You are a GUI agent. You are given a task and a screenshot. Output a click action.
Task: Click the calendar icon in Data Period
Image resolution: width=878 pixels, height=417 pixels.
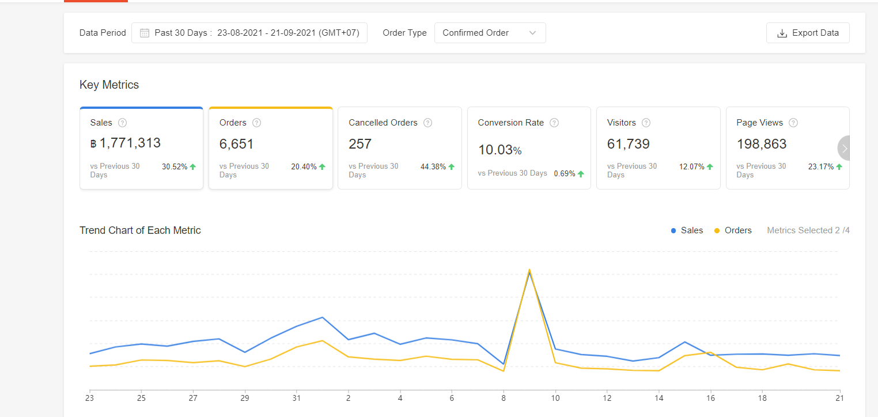coord(145,33)
